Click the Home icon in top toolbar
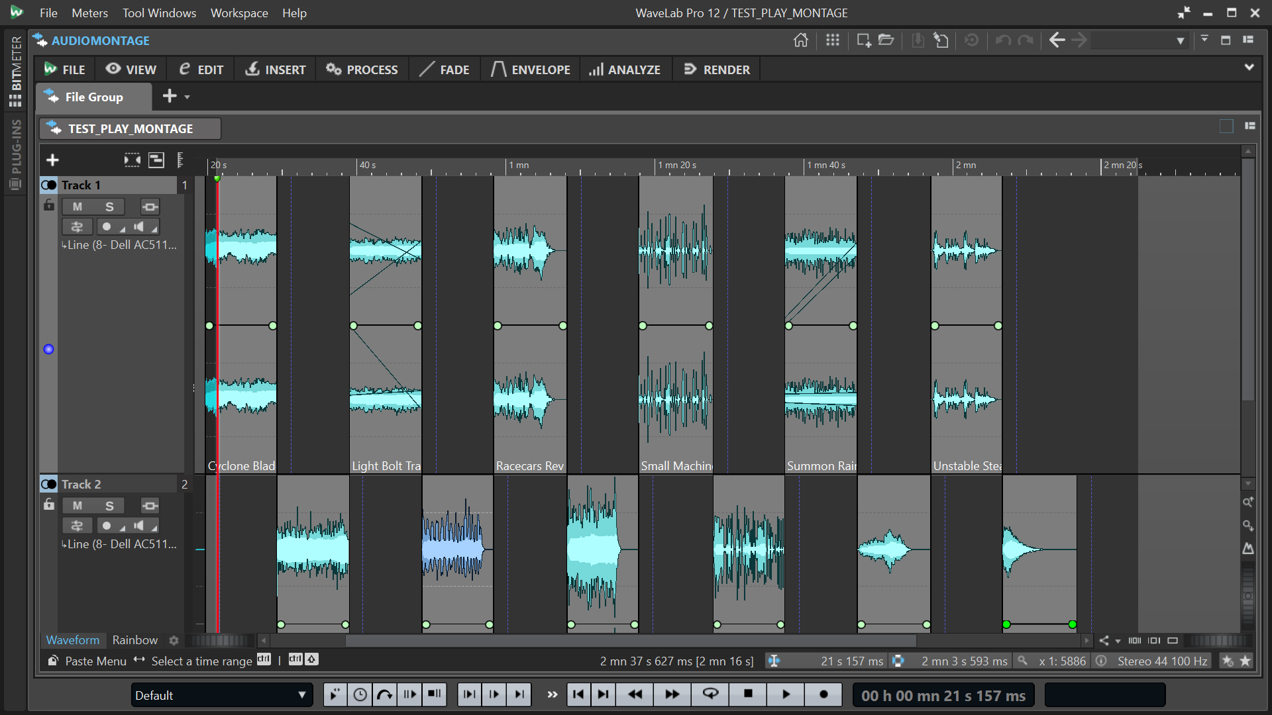 click(800, 40)
